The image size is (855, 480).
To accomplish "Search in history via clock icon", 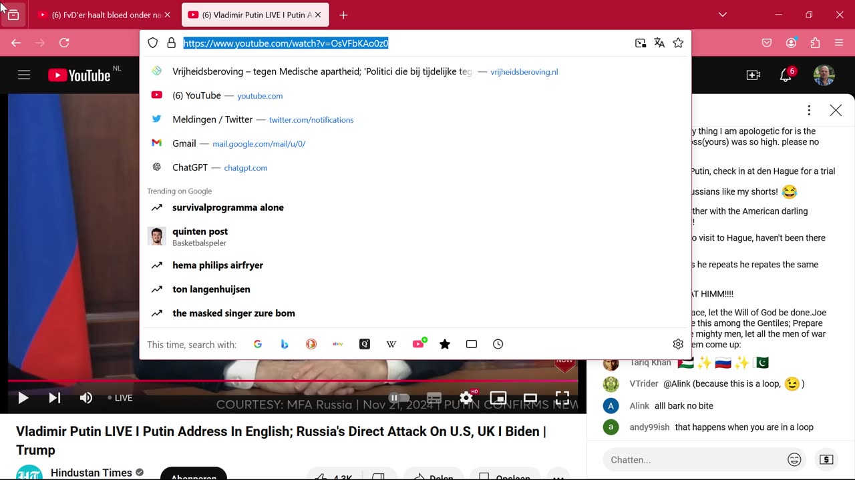I will [x=498, y=344].
